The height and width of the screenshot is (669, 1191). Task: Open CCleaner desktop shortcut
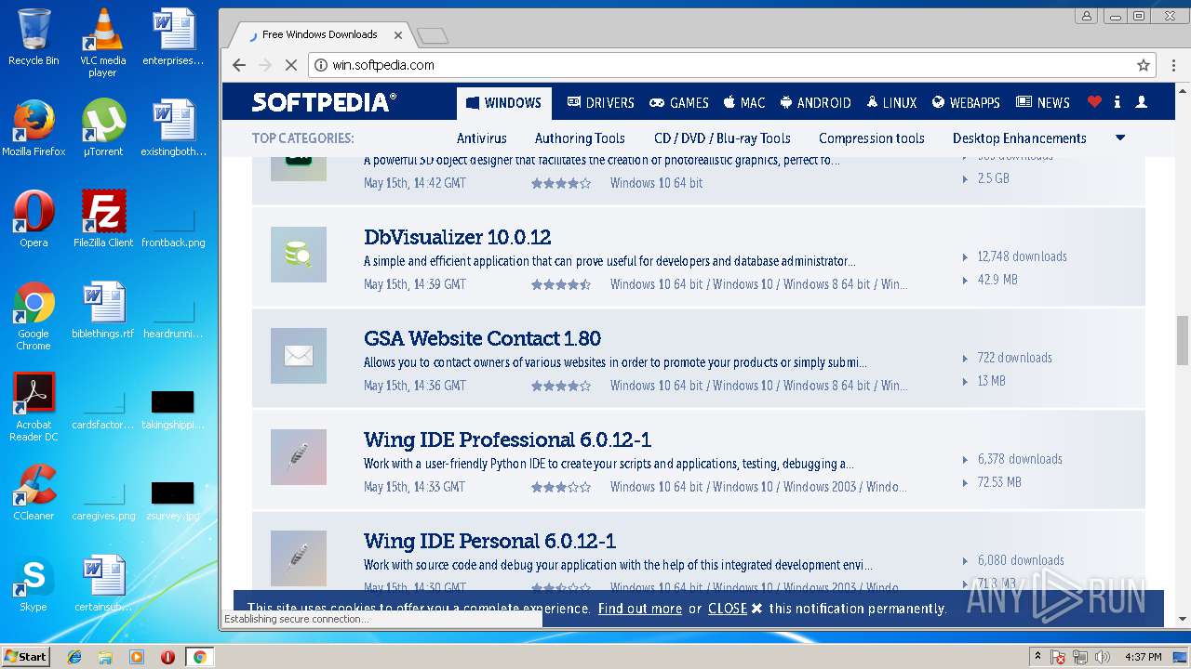click(33, 492)
